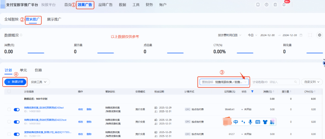Open the 品牌广告 menu item
This screenshot has height=139, width=325.
point(105,5)
